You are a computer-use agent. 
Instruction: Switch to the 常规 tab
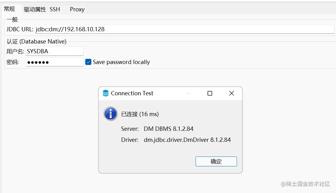(x=10, y=9)
